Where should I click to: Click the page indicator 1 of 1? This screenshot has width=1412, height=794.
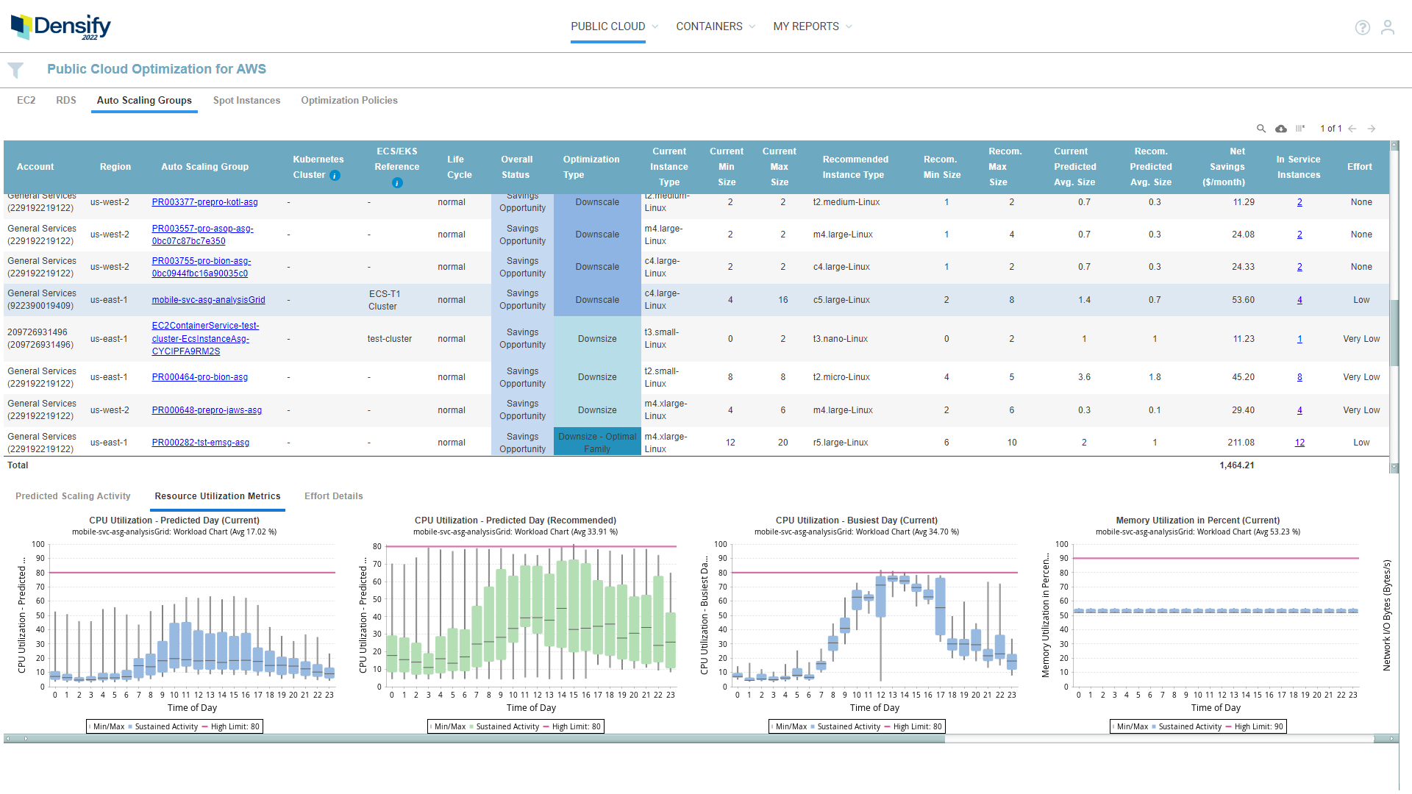coord(1330,129)
